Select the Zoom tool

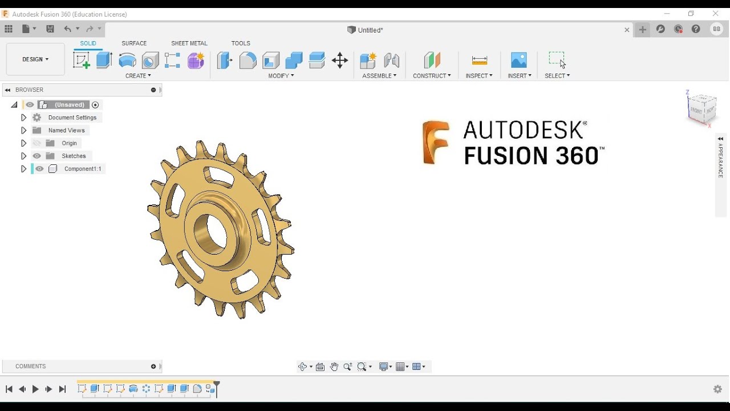(x=348, y=366)
